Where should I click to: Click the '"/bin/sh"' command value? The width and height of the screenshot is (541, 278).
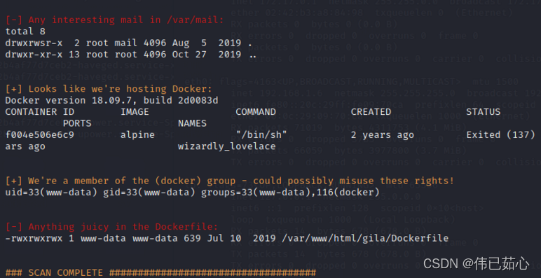pyautogui.click(x=261, y=135)
